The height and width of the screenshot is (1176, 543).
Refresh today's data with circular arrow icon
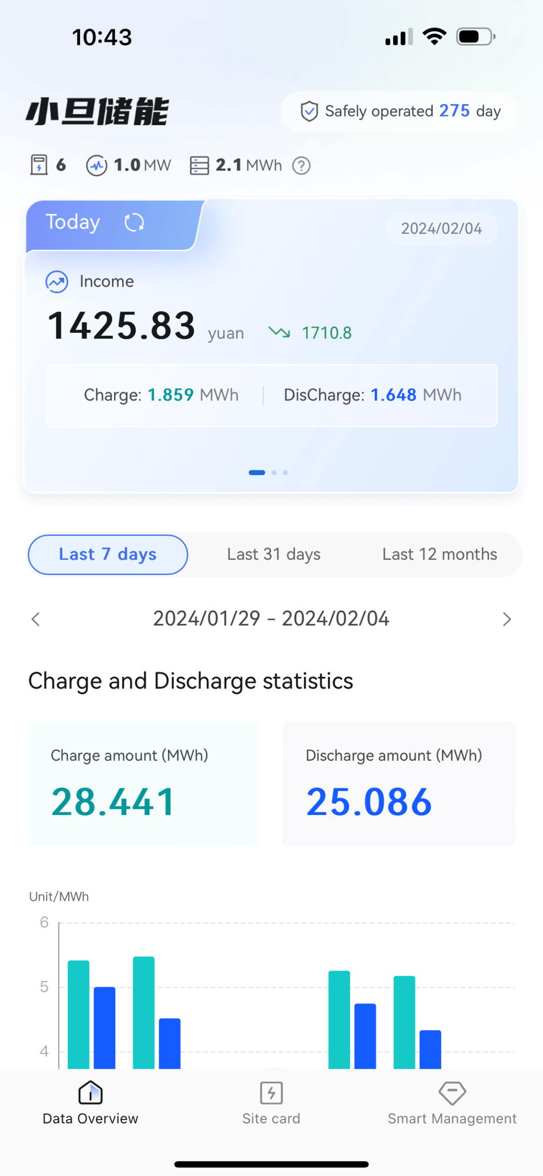134,222
